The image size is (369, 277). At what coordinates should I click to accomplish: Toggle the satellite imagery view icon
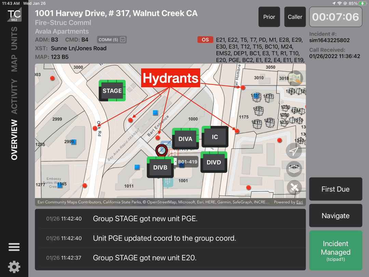coord(294,187)
